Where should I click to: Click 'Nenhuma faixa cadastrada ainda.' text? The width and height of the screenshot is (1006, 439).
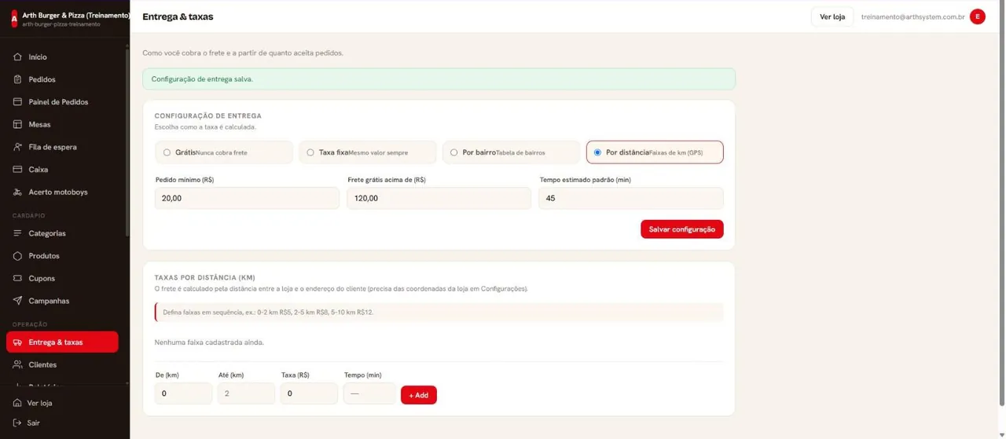coord(209,342)
